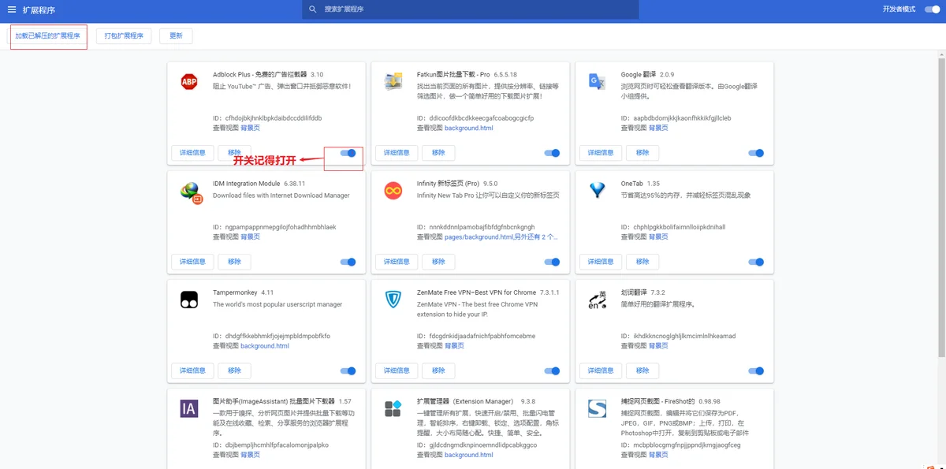This screenshot has width=946, height=469.
Task: Click the 打包扩展程序 button
Action: tap(125, 36)
